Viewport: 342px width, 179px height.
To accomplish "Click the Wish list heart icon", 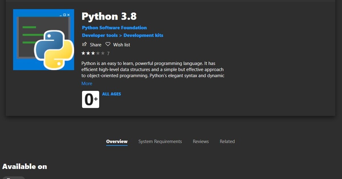I will coord(108,44).
